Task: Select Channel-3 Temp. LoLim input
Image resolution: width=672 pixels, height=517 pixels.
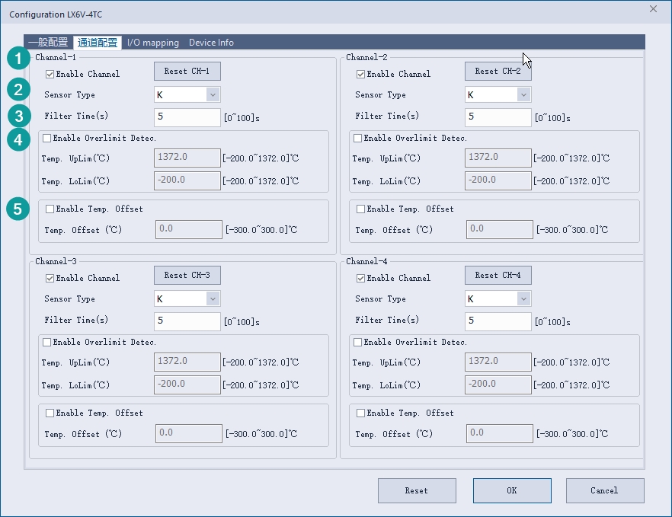Action: (x=187, y=385)
